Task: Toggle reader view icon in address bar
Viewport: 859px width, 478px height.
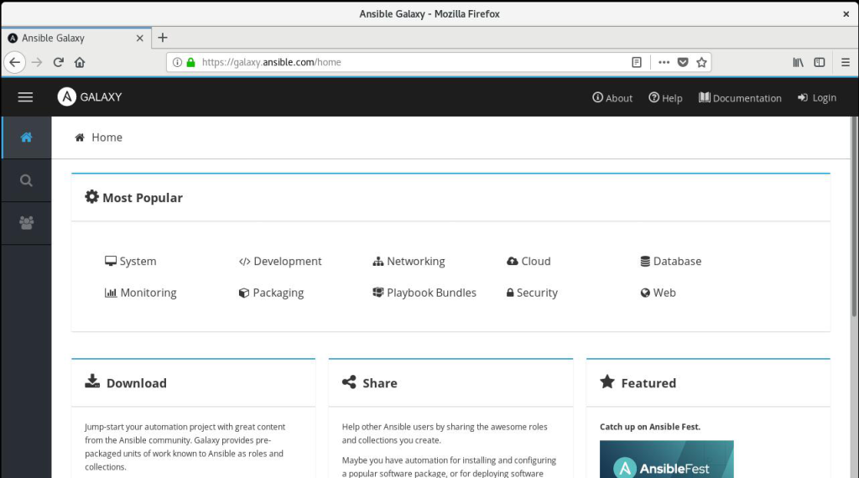Action: coord(637,62)
